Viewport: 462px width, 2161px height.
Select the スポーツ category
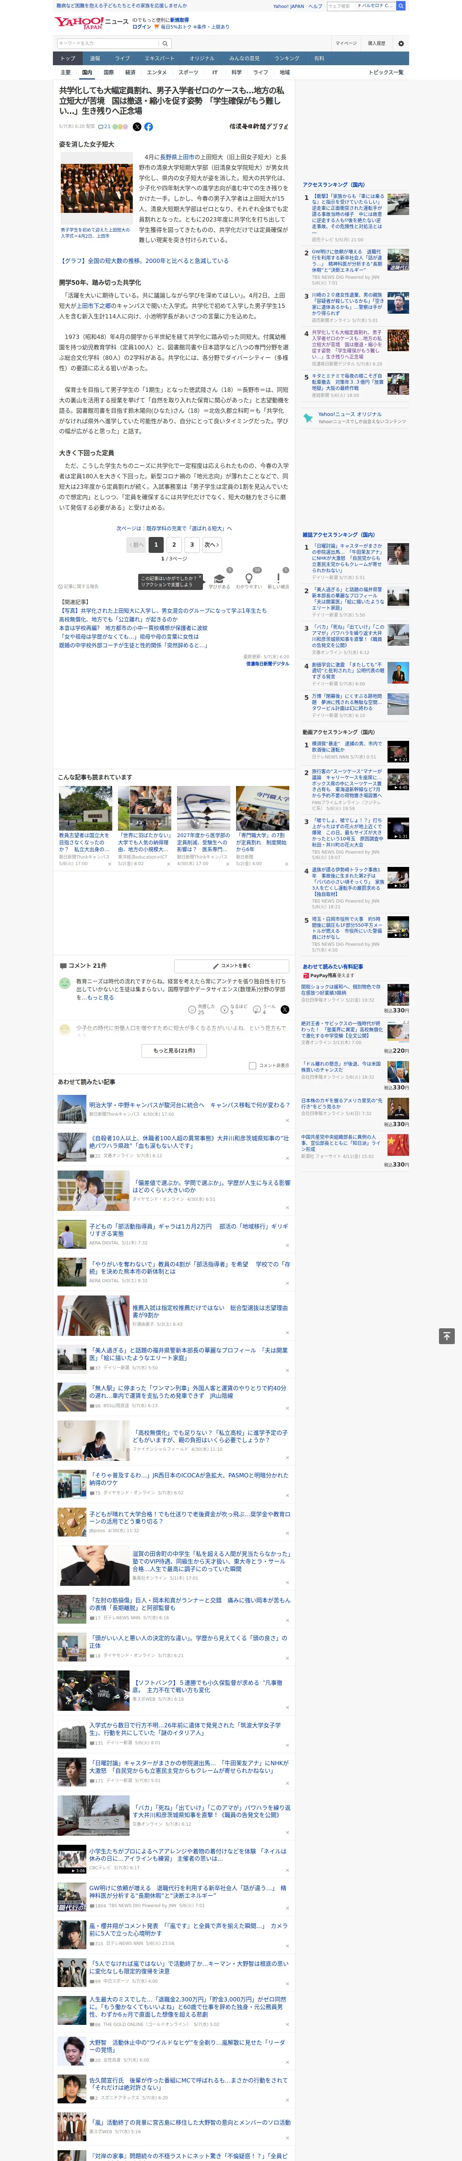pos(189,72)
